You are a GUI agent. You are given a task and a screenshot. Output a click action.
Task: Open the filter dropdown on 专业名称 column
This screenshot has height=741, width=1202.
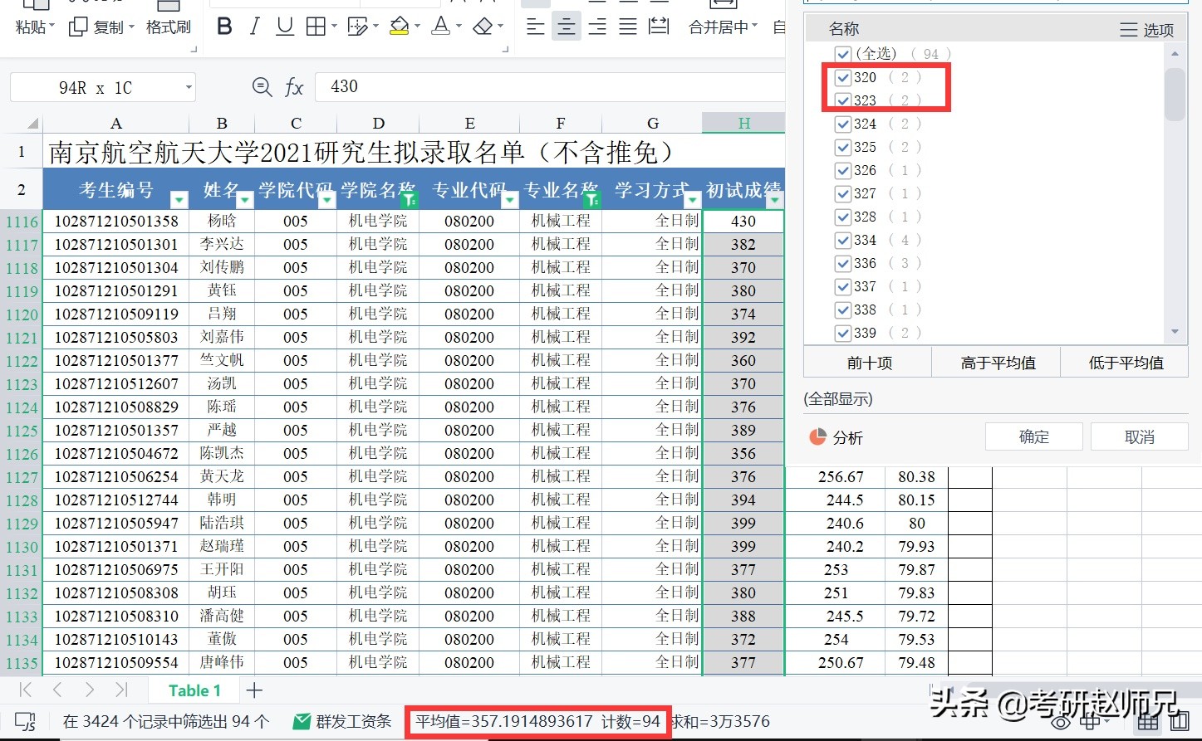pos(591,199)
